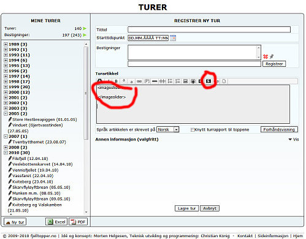Collapse the 2005 (2) year node
This screenshot has width=306, height=239.
click(x=6, y=113)
